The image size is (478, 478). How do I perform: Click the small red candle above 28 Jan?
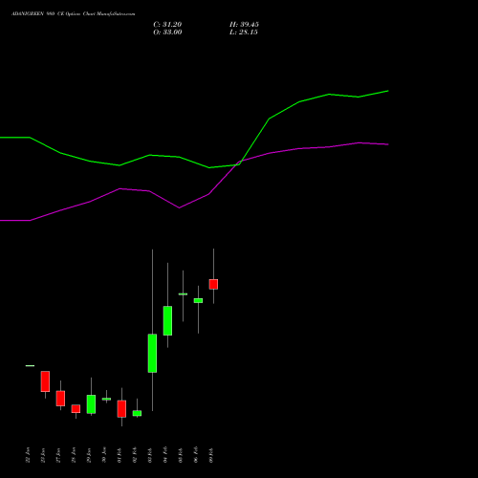[x=76, y=409]
